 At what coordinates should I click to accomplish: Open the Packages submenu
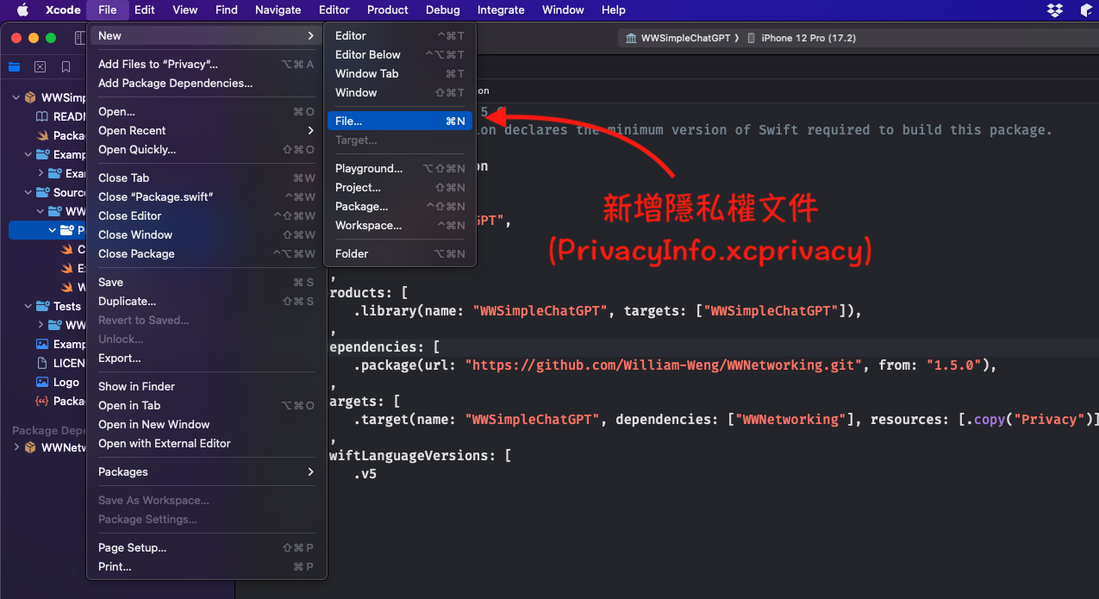[207, 471]
